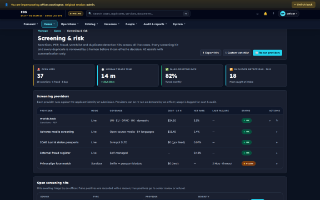Run PrivacyEye face match with the play icon
The height and width of the screenshot is (200, 320).
[277, 164]
